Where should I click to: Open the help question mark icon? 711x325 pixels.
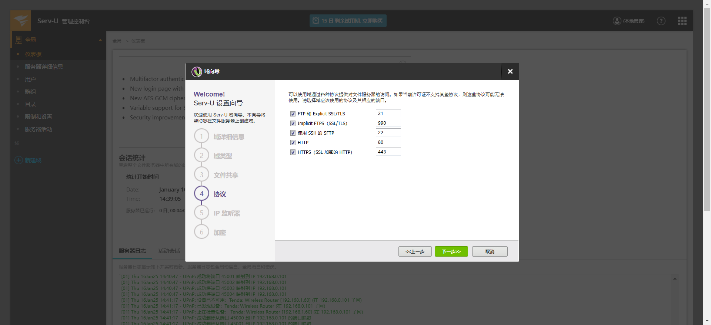[x=661, y=21]
